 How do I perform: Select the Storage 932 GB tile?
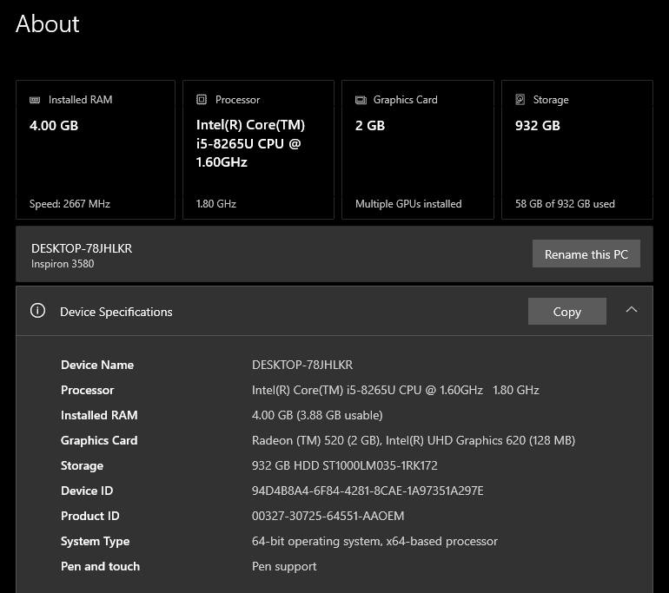point(577,149)
